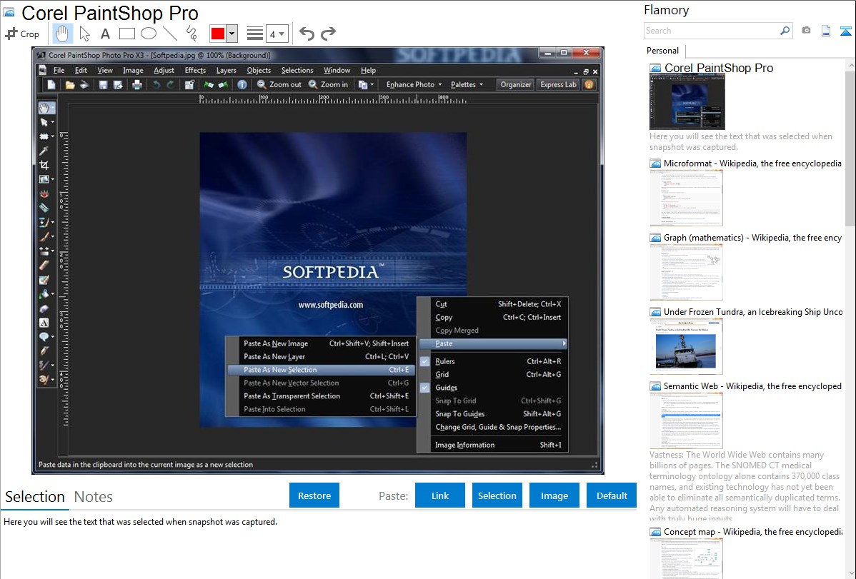Image resolution: width=856 pixels, height=579 pixels.
Task: Open the color dropdown arrow next to red swatch
Action: [232, 34]
